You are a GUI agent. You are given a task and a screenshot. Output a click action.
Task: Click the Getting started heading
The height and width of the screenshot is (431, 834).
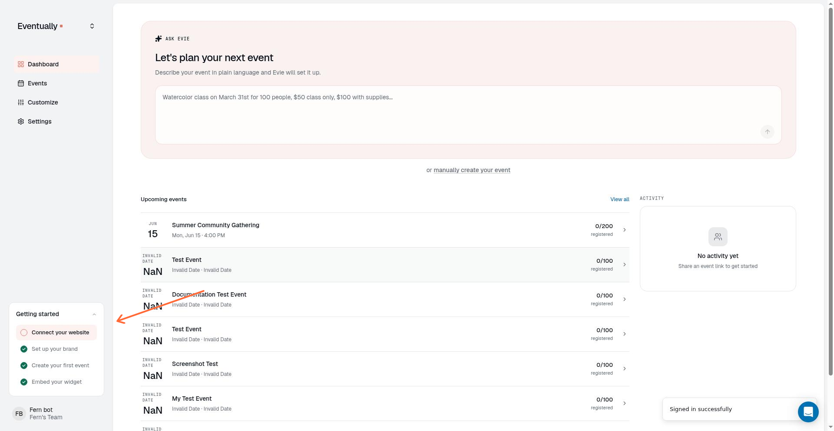[x=37, y=314]
